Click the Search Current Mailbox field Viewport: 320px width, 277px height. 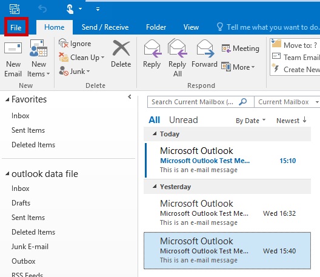(201, 102)
